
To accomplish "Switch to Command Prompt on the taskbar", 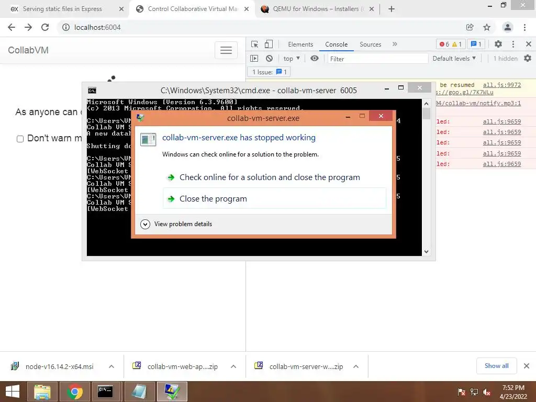I will coord(105,392).
